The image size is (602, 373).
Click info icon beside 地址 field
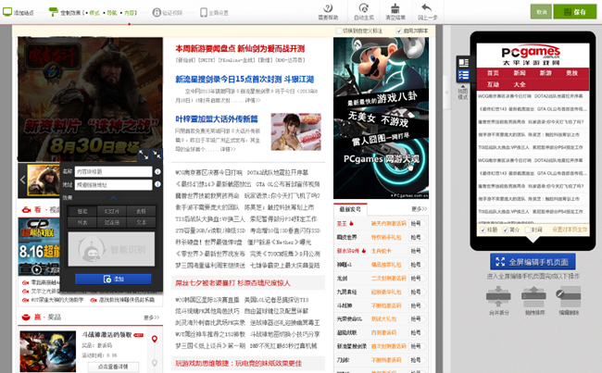157,184
